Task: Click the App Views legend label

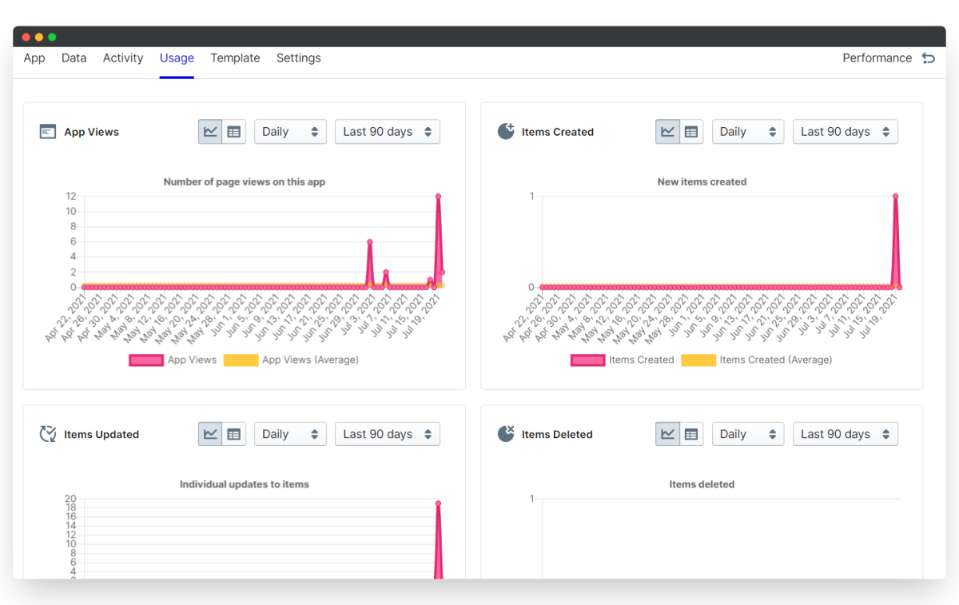Action: click(192, 360)
